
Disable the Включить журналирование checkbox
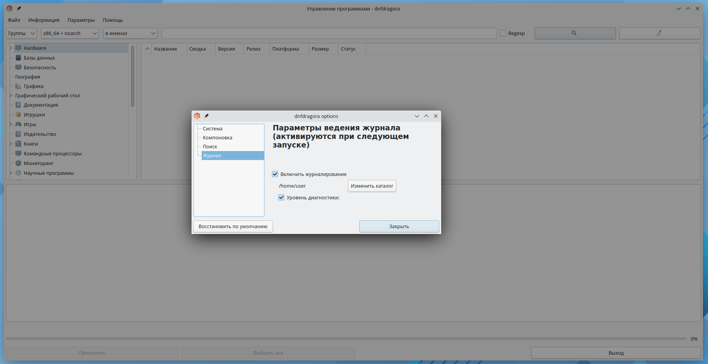tap(275, 174)
